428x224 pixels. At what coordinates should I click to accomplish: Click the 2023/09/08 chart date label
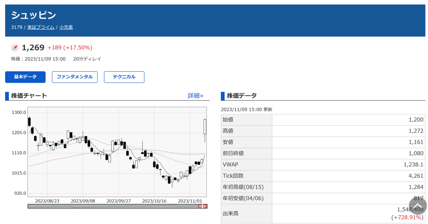pos(83,201)
